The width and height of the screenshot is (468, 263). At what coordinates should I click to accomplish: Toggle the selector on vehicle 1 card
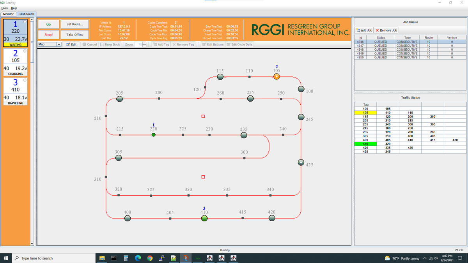[x=25, y=21]
